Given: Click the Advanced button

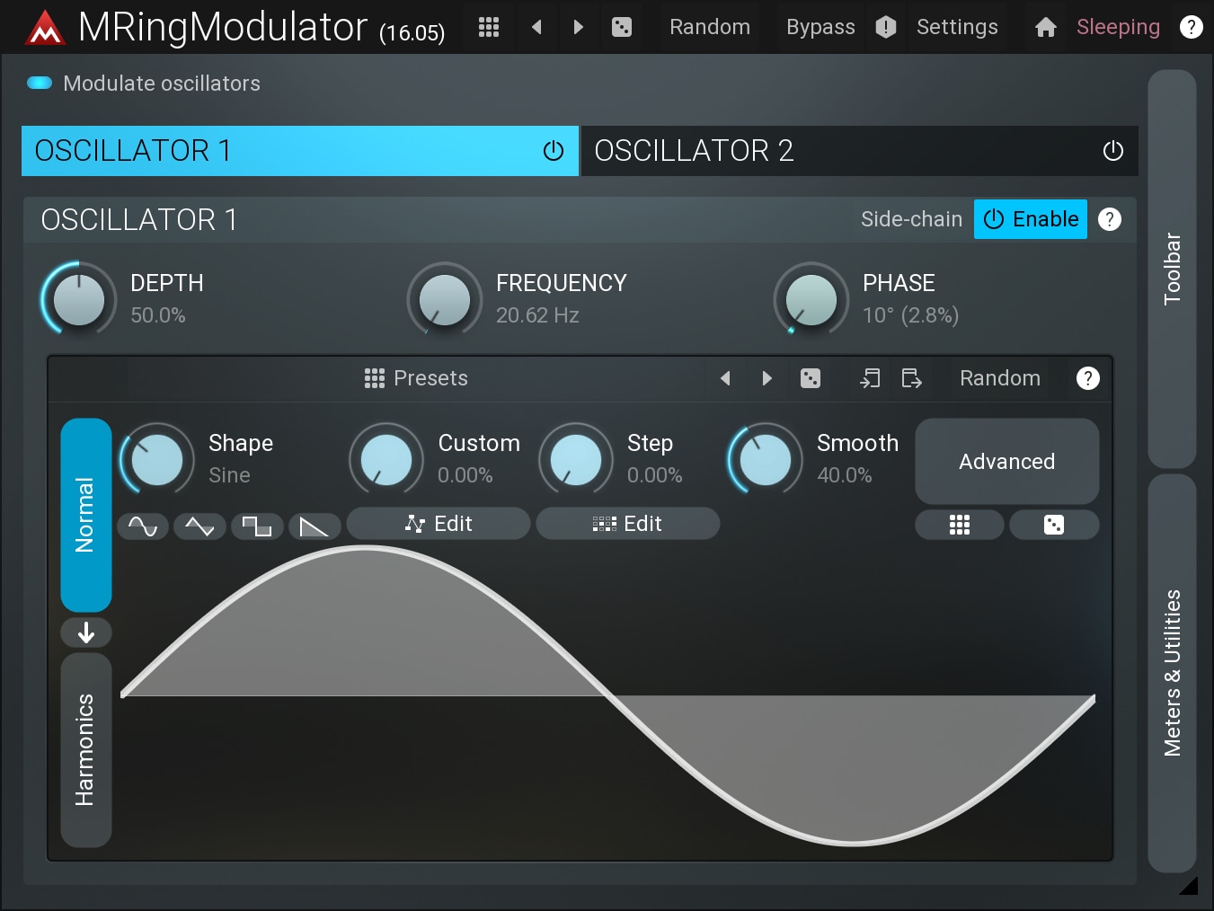Looking at the screenshot, I should pos(1007,461).
